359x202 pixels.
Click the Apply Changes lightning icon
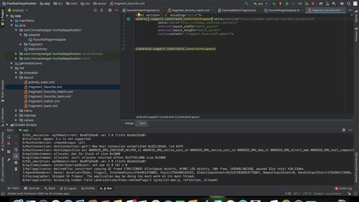tap(280, 4)
